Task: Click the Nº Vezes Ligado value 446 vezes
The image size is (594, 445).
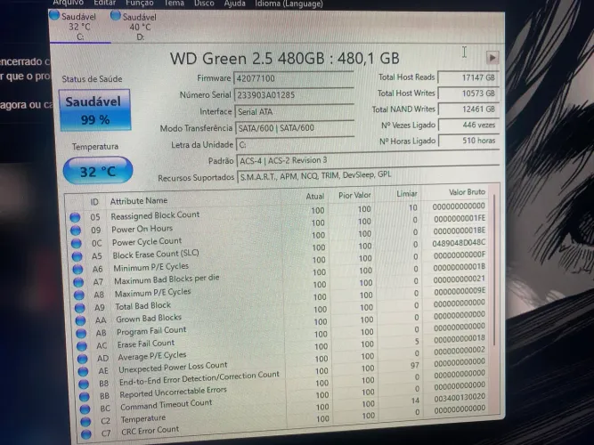Action: tap(468, 125)
